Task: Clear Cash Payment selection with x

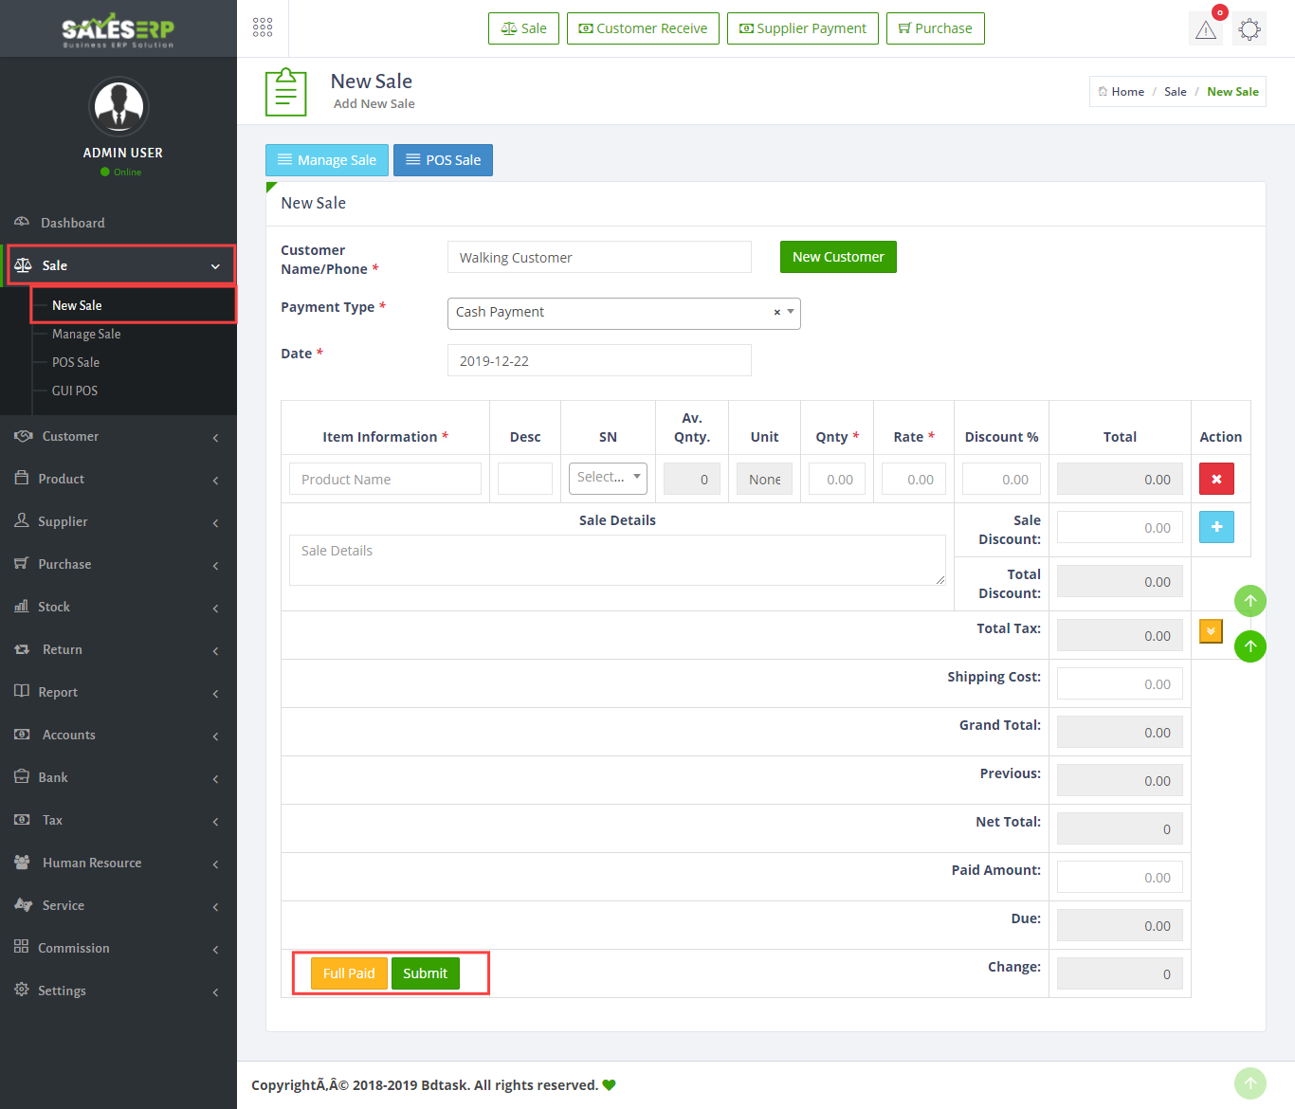Action: [777, 313]
